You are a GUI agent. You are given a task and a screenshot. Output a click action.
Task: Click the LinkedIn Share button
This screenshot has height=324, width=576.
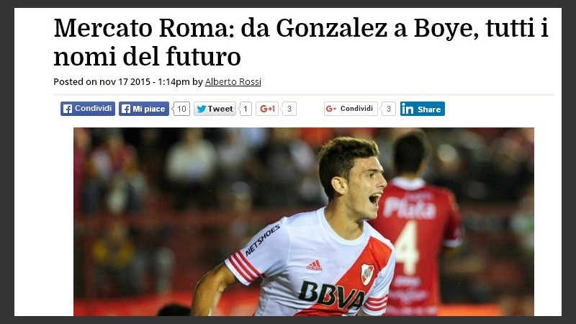[423, 109]
